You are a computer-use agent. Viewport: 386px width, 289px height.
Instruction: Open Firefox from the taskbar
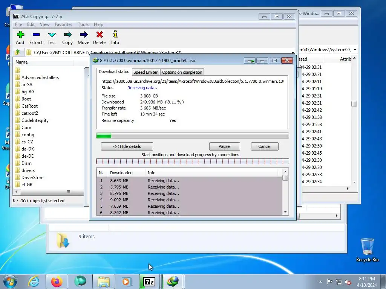[57, 281]
